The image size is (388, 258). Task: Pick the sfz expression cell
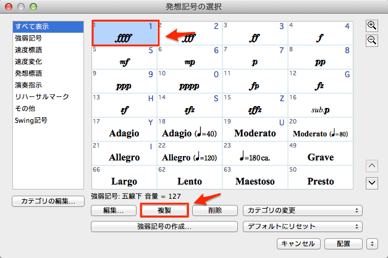(190, 106)
